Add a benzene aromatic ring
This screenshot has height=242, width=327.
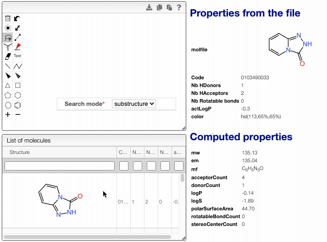(x=17, y=105)
